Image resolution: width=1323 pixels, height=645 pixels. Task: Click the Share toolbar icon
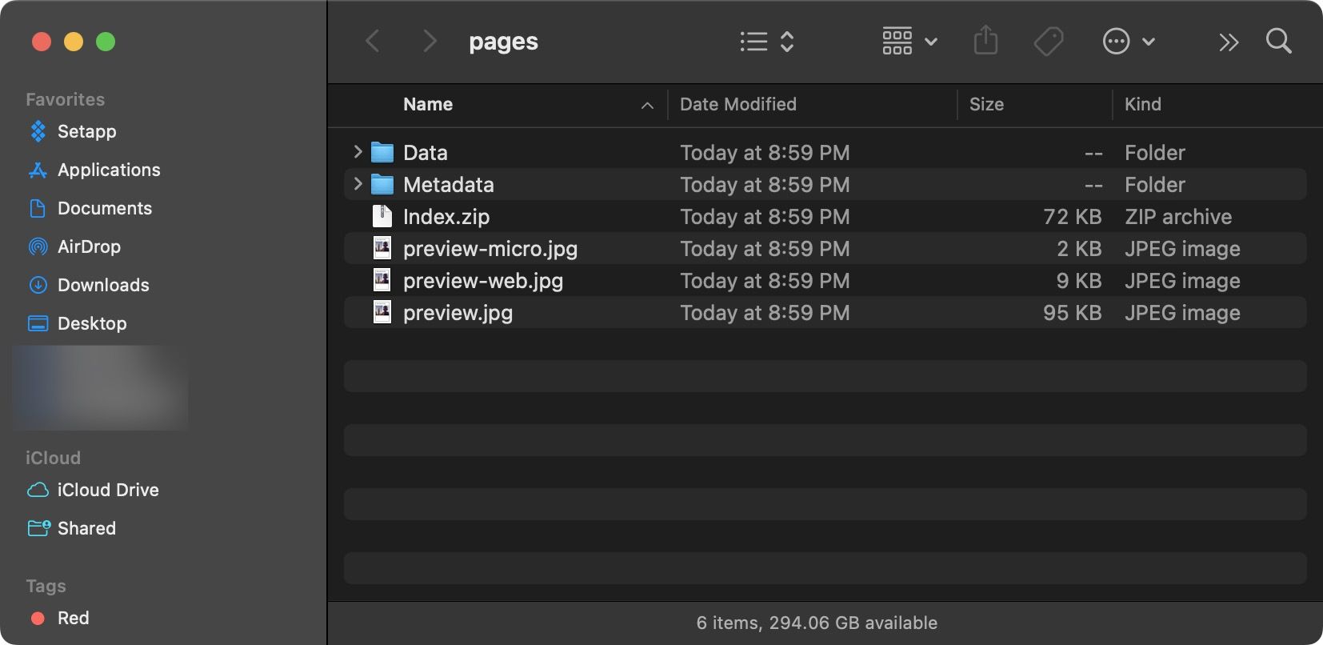click(x=985, y=41)
